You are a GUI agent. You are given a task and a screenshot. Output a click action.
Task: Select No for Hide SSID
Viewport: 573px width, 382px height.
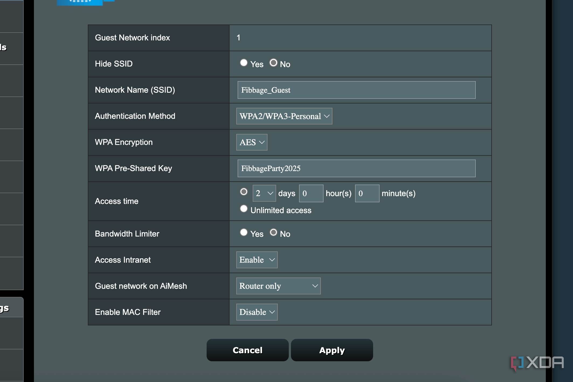(x=274, y=62)
